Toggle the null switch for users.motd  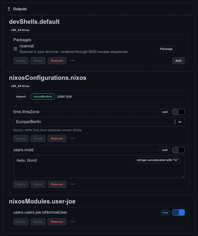179,150
